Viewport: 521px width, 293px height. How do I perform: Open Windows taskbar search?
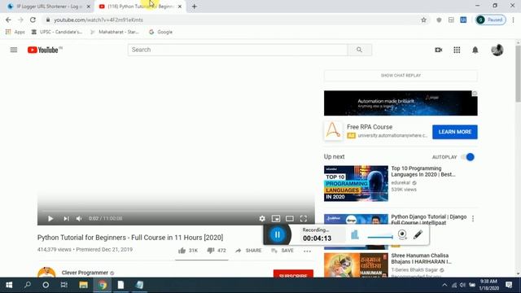(x=28, y=285)
